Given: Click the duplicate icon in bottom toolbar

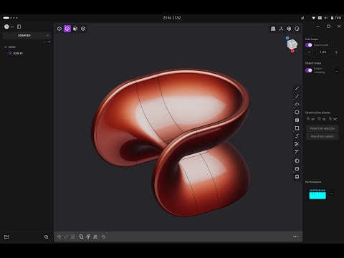Looking at the screenshot, I should pyautogui.click(x=81, y=236).
